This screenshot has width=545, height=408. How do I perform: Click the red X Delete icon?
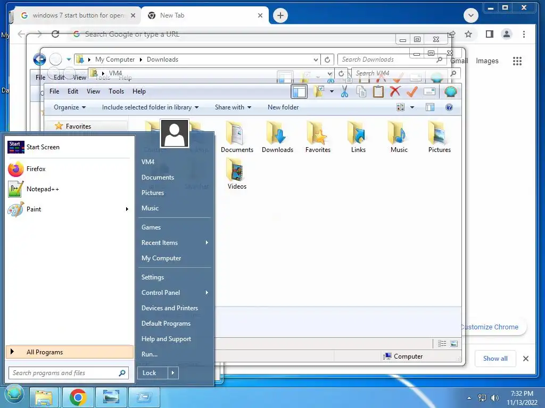point(395,91)
